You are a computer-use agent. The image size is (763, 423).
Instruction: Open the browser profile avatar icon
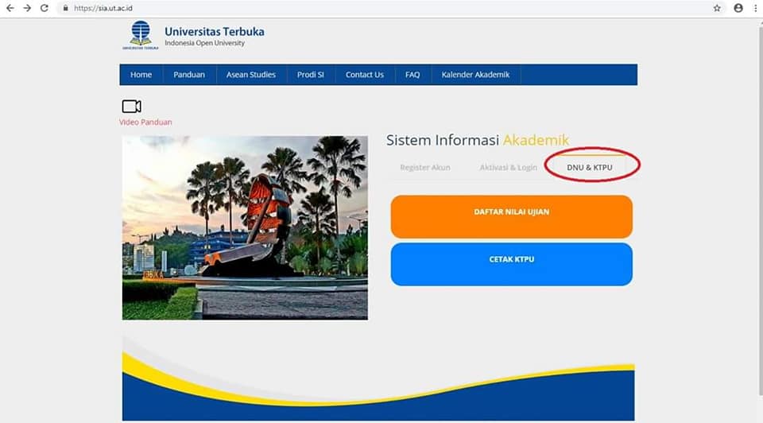[x=738, y=8]
